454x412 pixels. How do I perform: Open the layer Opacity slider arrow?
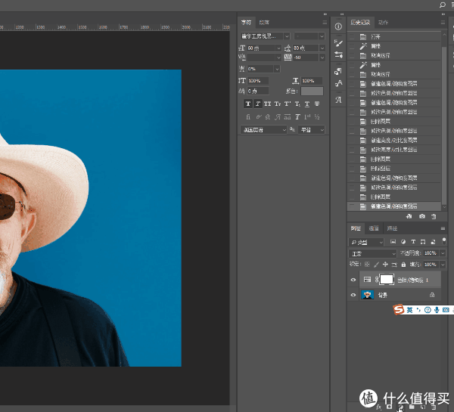tap(443, 253)
